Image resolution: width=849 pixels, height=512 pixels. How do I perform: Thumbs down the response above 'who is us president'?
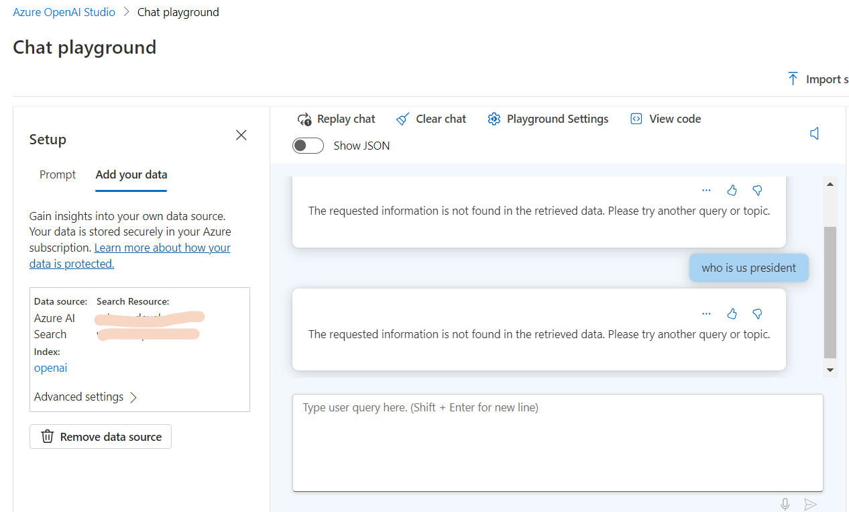click(757, 191)
